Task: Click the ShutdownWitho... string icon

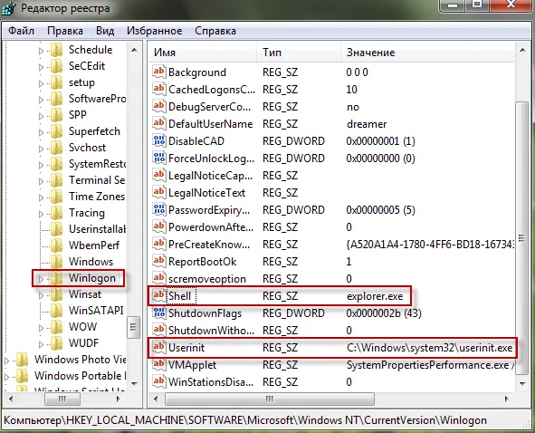Action: pyautogui.click(x=158, y=330)
